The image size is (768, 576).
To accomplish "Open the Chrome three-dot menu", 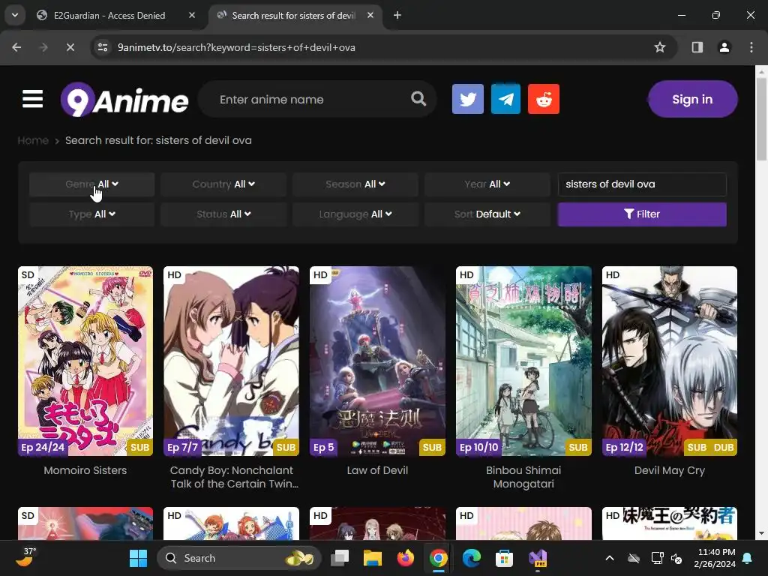I will pyautogui.click(x=751, y=47).
